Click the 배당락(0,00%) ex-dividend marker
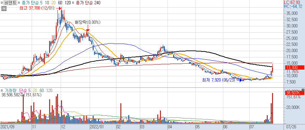This screenshot has height=130, width=305. (88, 22)
